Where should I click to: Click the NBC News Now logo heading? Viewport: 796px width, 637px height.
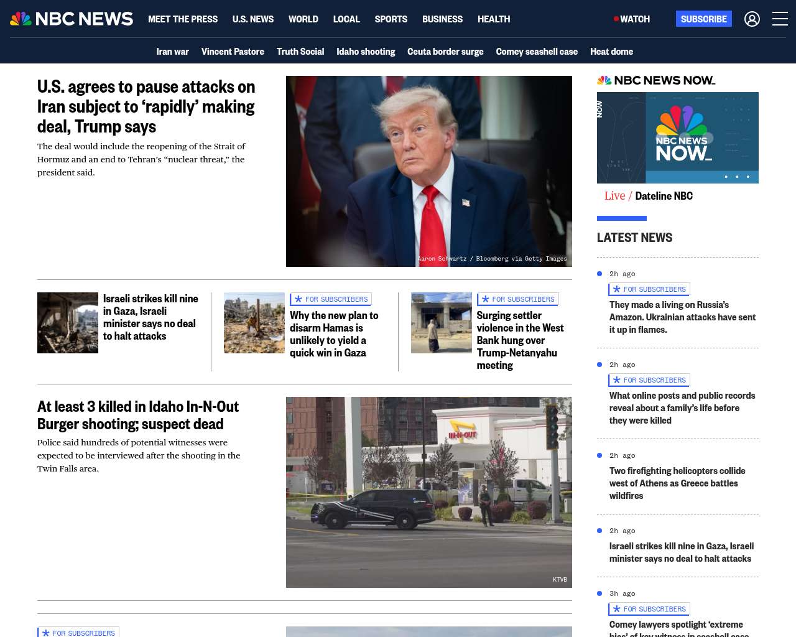click(x=656, y=80)
